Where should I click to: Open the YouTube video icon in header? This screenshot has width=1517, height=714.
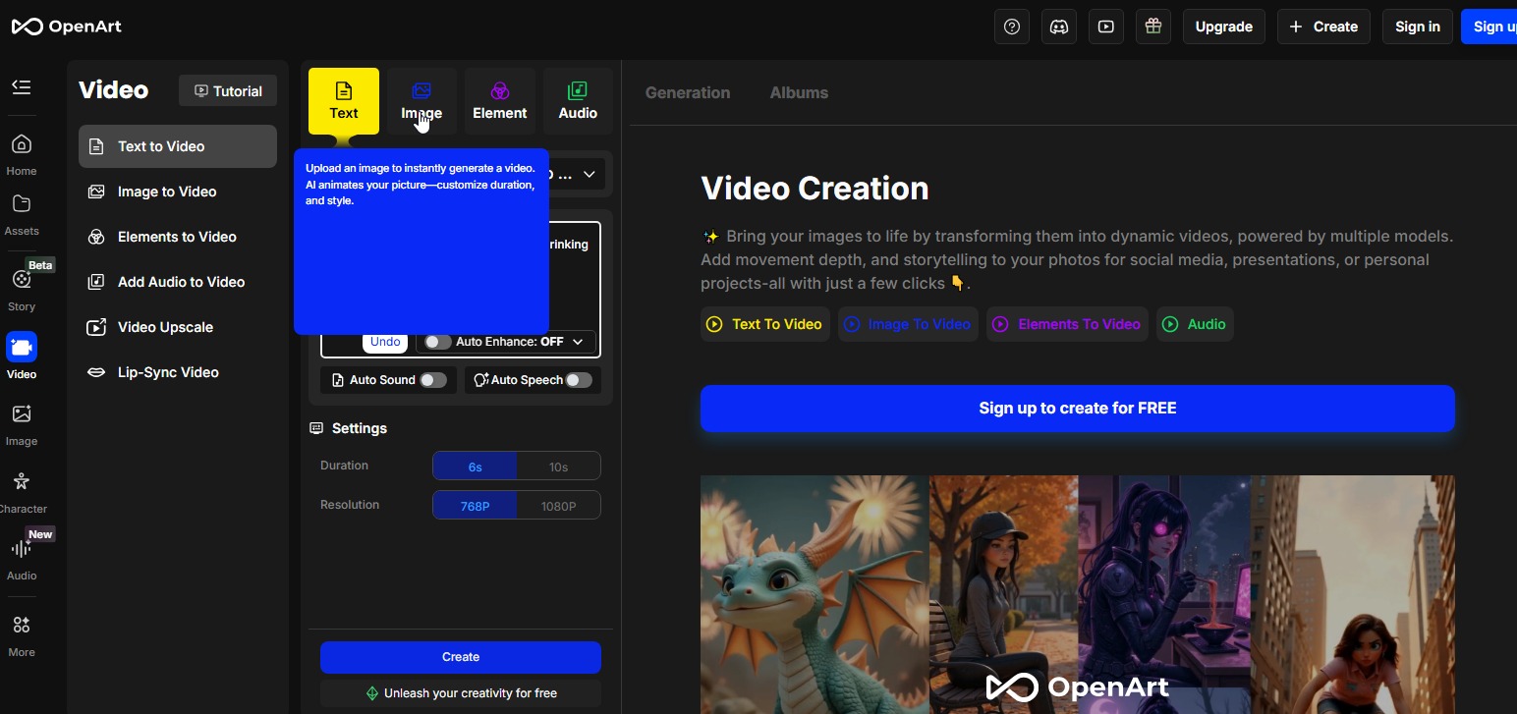(1106, 27)
